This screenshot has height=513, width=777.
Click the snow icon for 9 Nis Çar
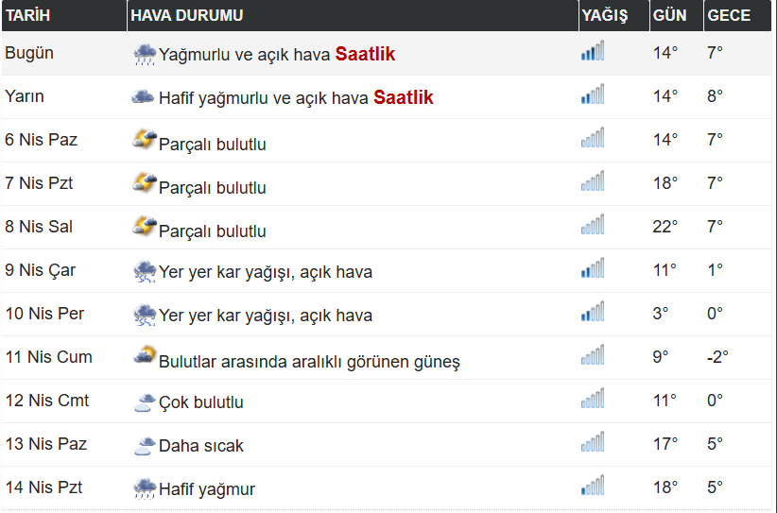point(145,271)
